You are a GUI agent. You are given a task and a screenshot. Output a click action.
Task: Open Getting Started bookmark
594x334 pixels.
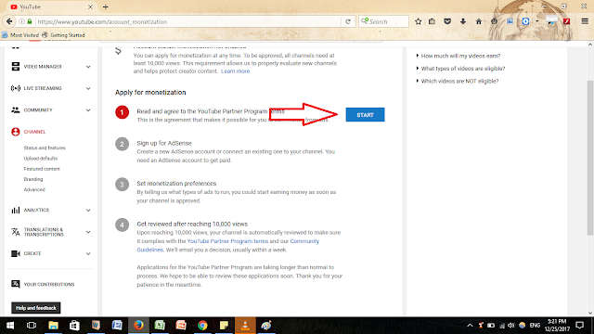(x=63, y=35)
